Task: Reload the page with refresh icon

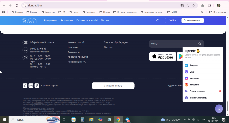Action: tap(17, 5)
